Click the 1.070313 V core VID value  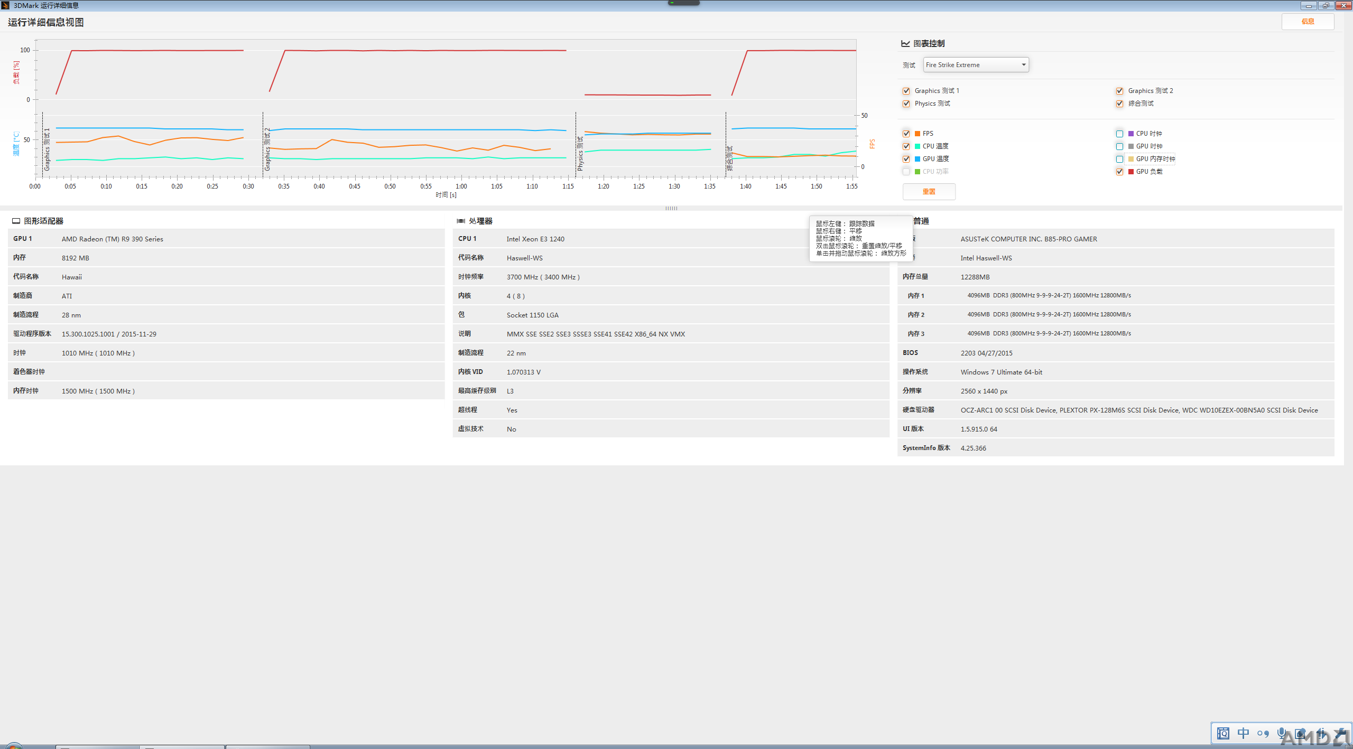tap(524, 372)
